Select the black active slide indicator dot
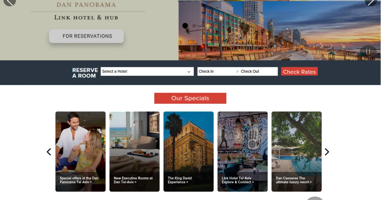The image size is (381, 200). click(x=185, y=26)
